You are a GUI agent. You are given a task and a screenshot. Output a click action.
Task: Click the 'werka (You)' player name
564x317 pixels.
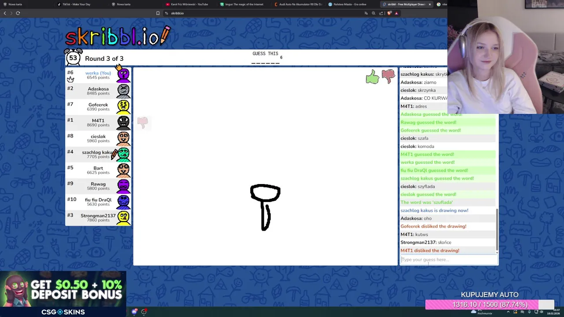98,73
